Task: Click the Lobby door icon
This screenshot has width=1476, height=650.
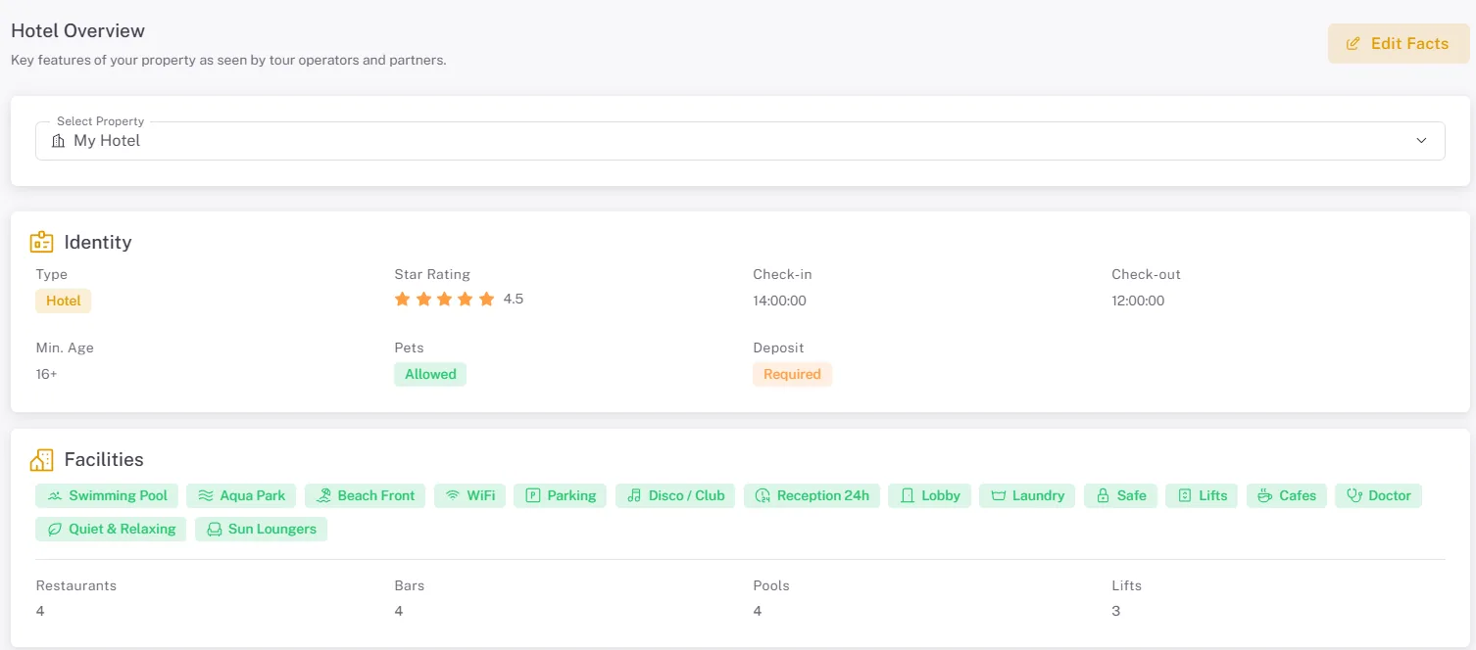Action: 908,496
